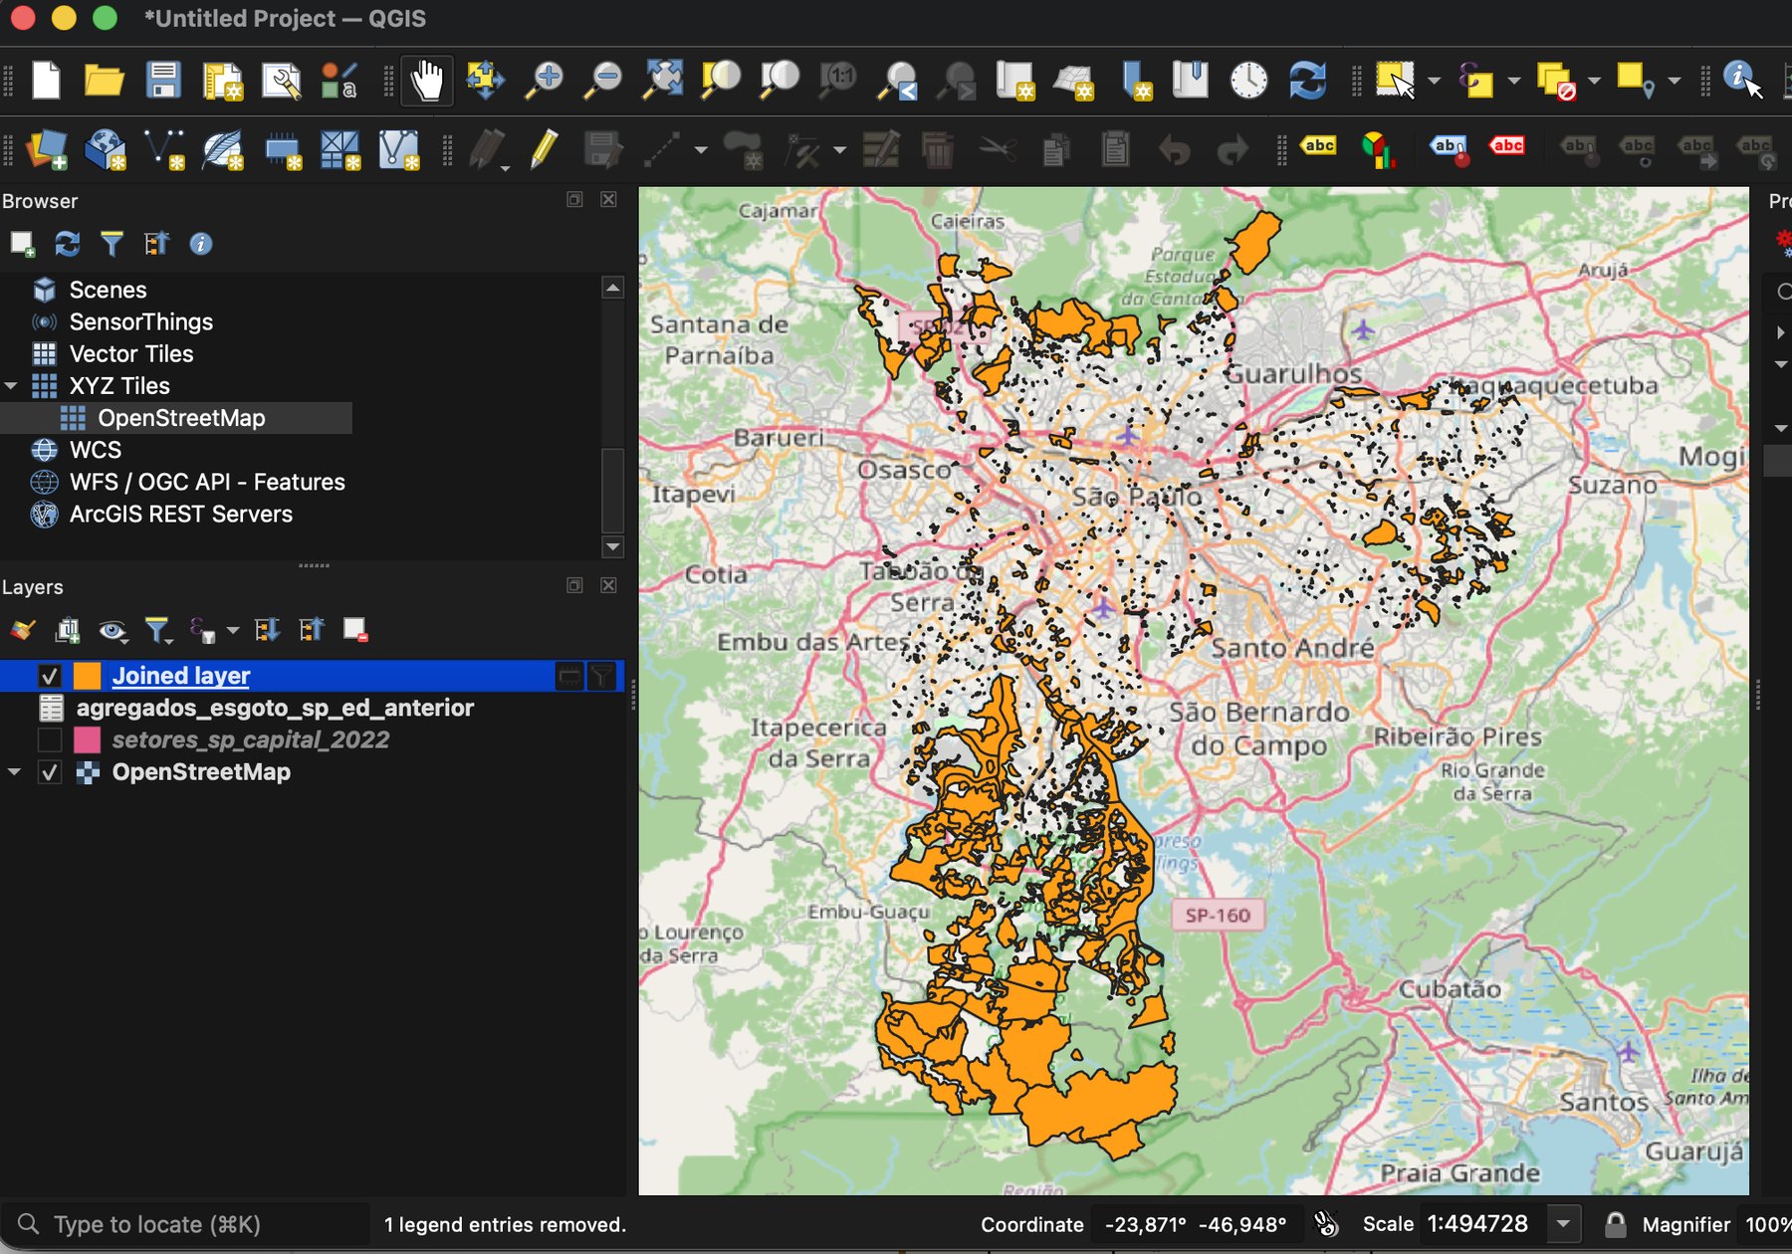Click the Zoom In magnifier tool
The height and width of the screenshot is (1254, 1792).
[545, 80]
